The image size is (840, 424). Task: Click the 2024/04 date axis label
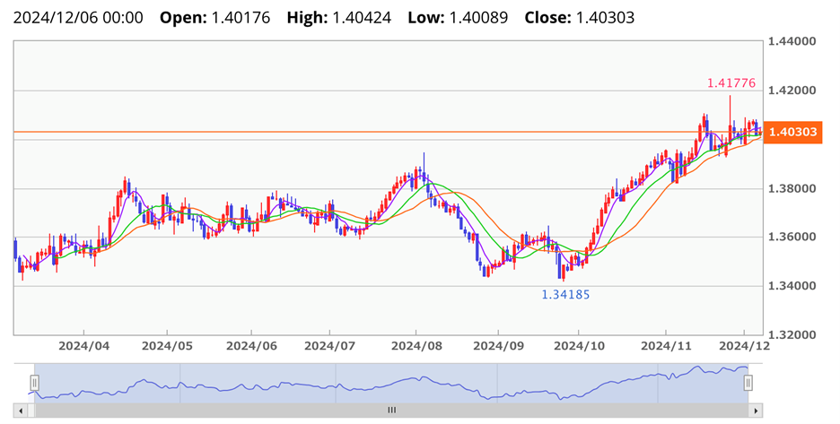[x=83, y=346]
